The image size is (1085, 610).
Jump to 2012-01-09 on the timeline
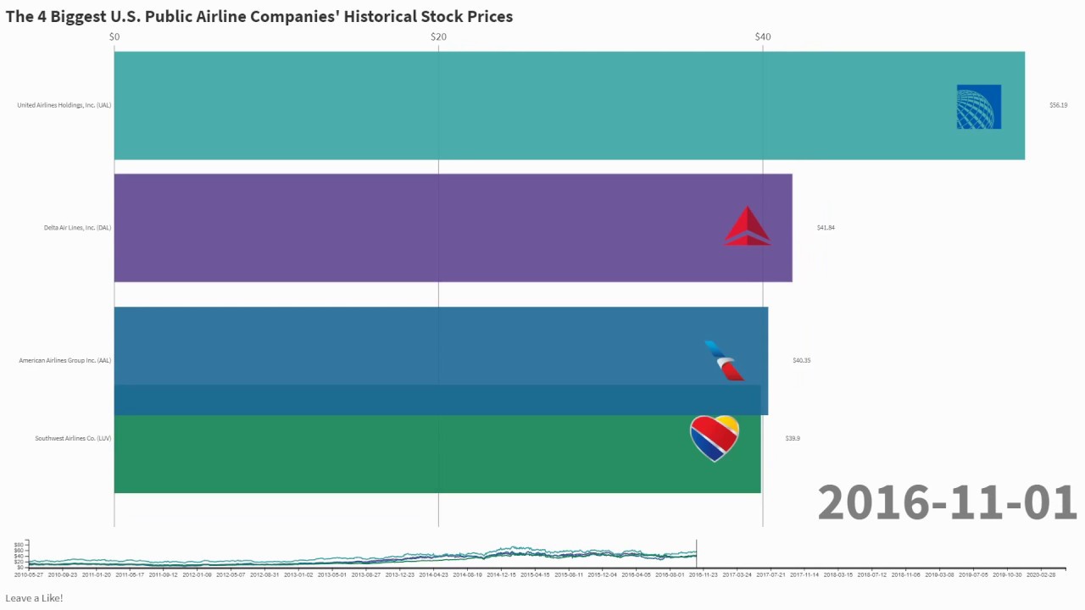198,574
